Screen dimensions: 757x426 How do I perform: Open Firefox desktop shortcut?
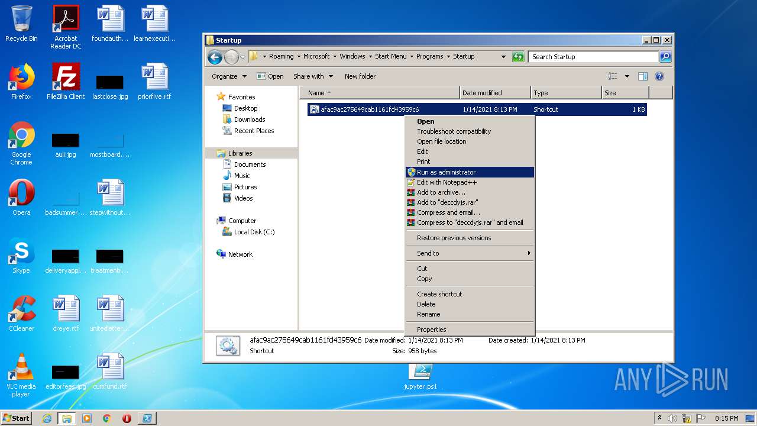click(x=21, y=82)
